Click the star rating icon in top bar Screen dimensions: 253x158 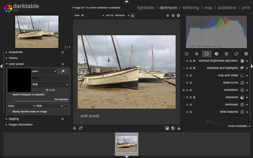point(173,15)
